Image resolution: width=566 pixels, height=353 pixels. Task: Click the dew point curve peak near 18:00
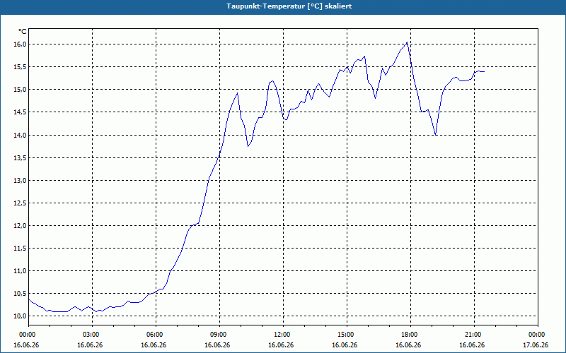point(408,42)
